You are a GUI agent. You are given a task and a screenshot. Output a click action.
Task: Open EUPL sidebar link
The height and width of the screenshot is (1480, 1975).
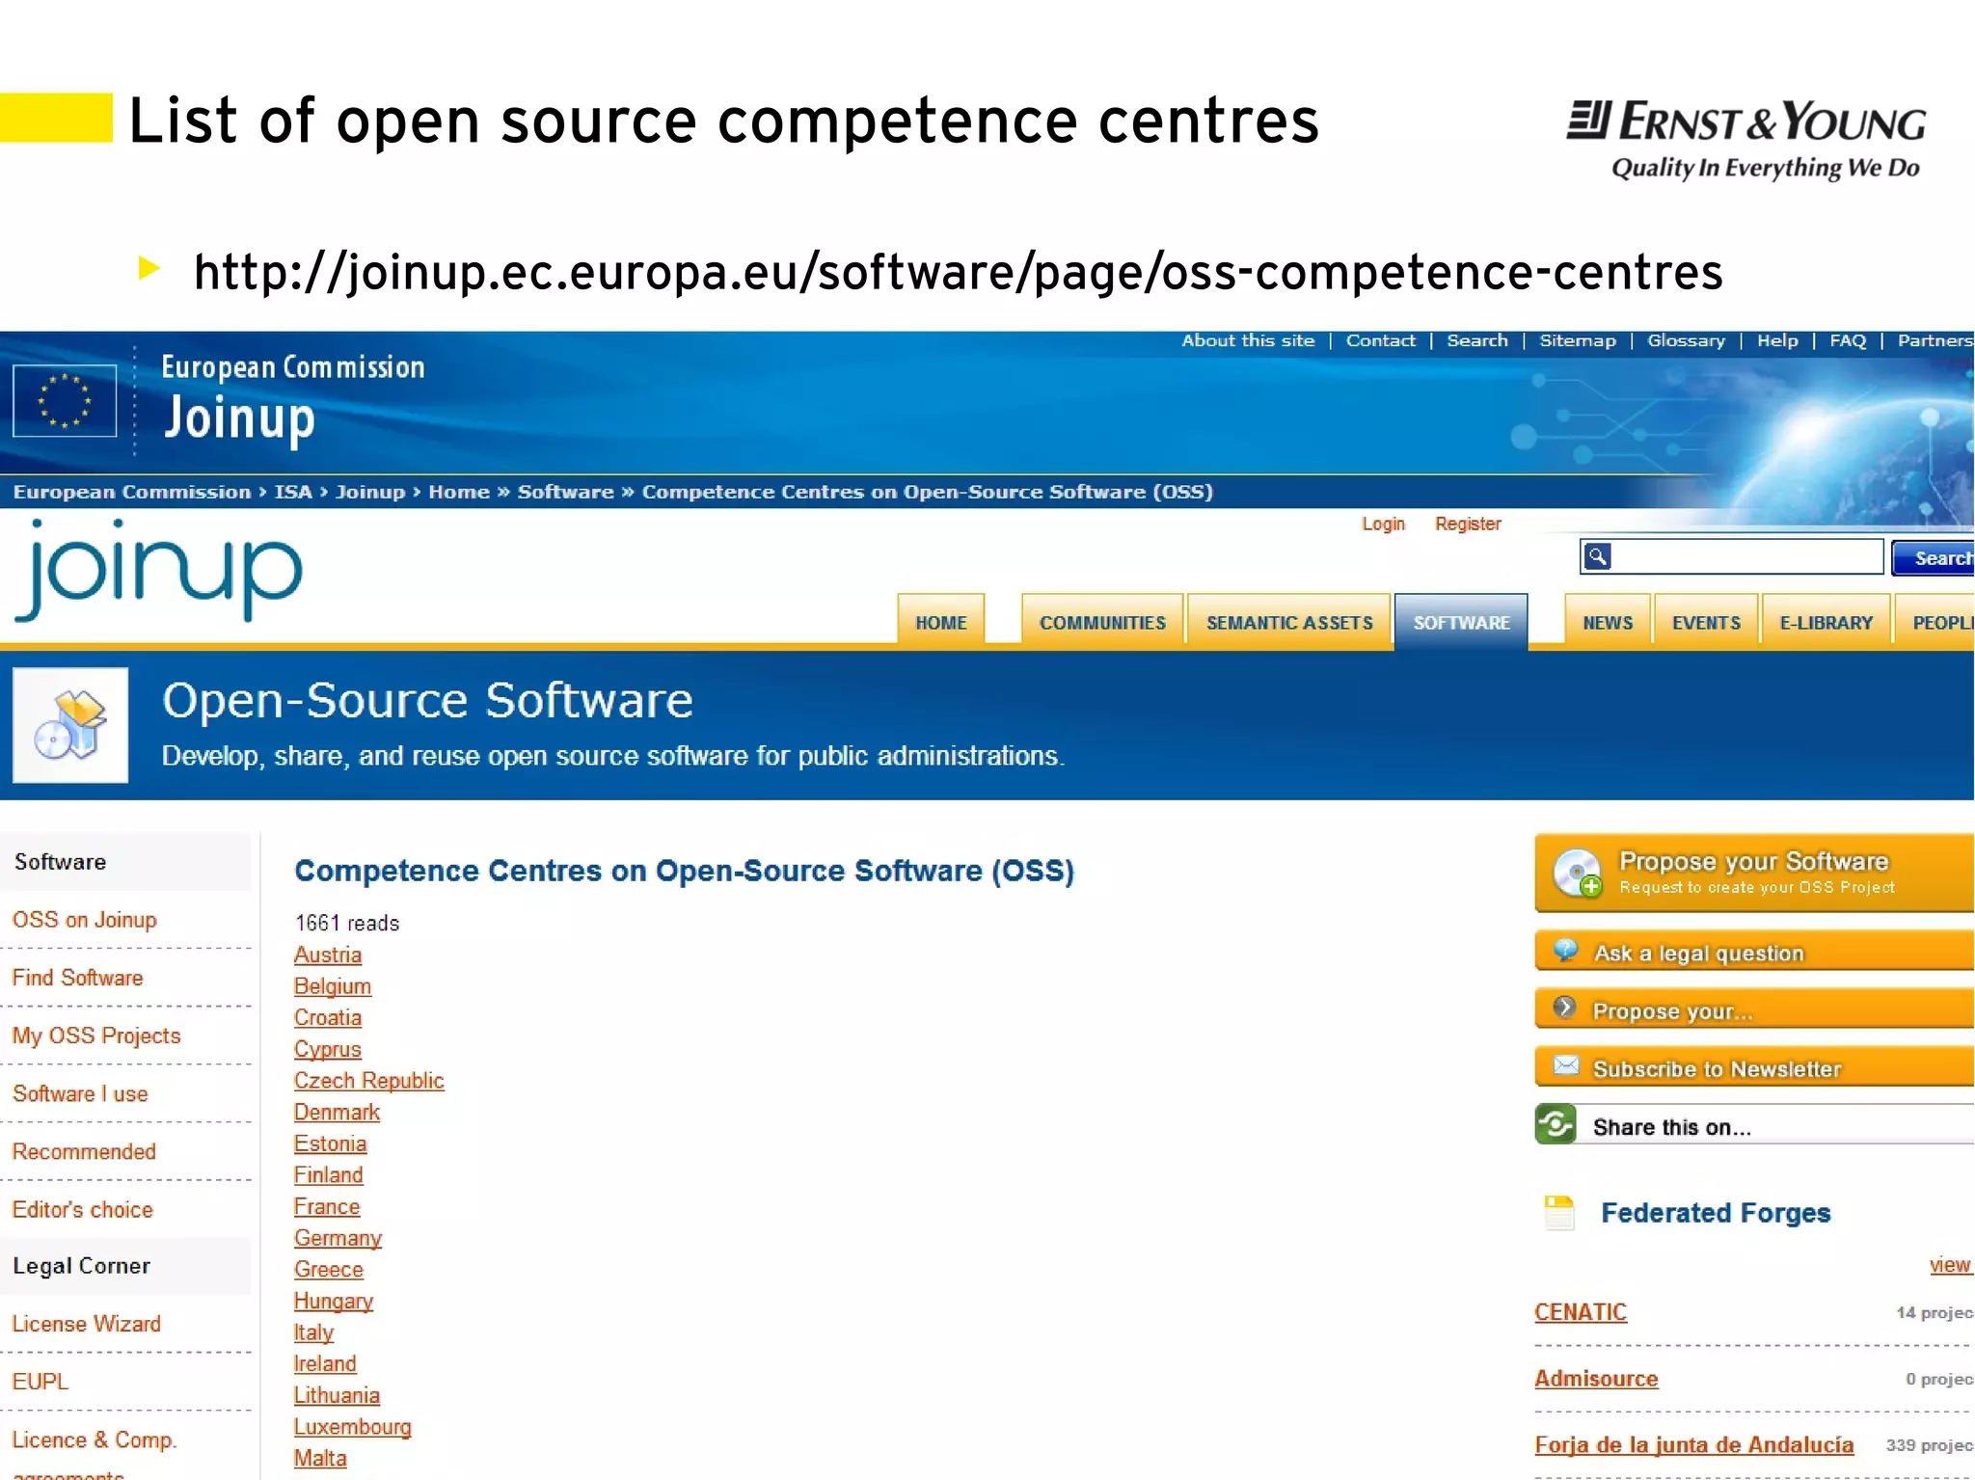click(40, 1382)
